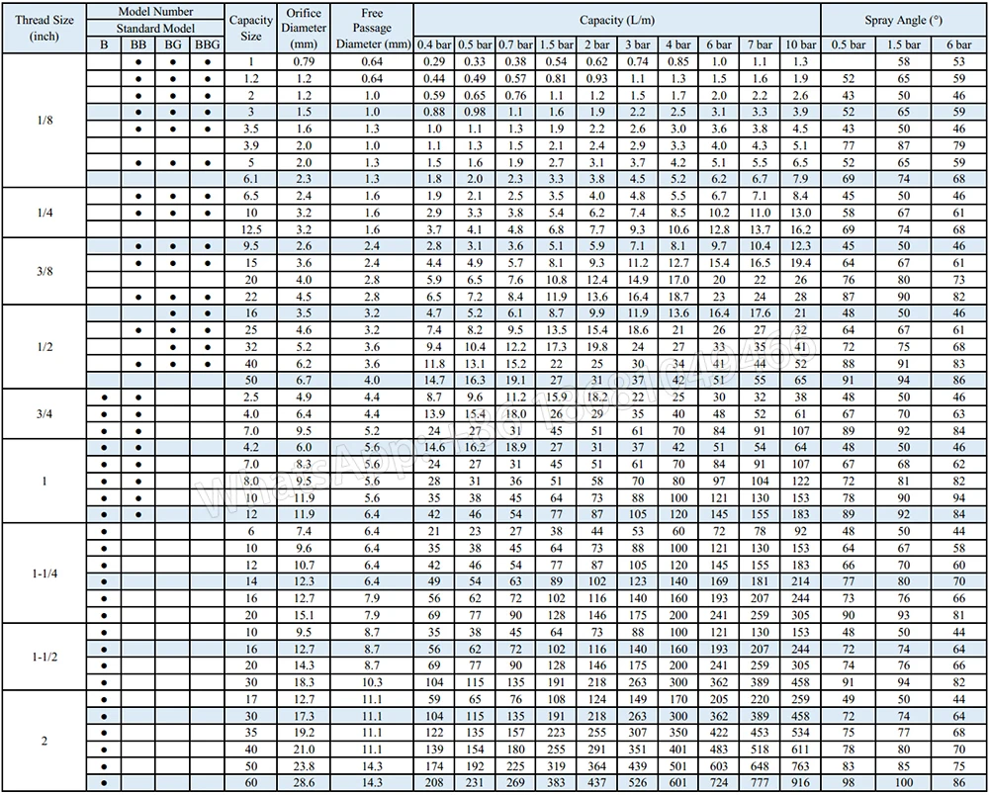Select capacity size '9.5' in 3/8 section
Screen dimensions: 989x795
tap(250, 246)
